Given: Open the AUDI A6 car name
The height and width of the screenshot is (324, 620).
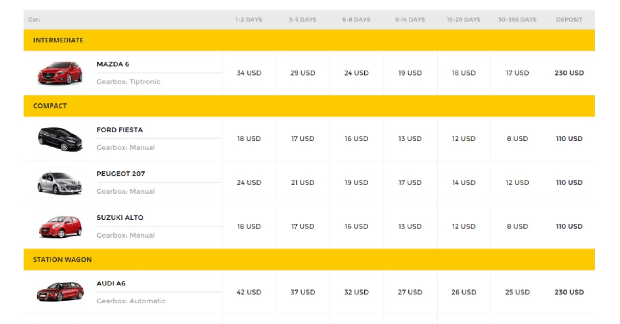Looking at the screenshot, I should pos(111,283).
